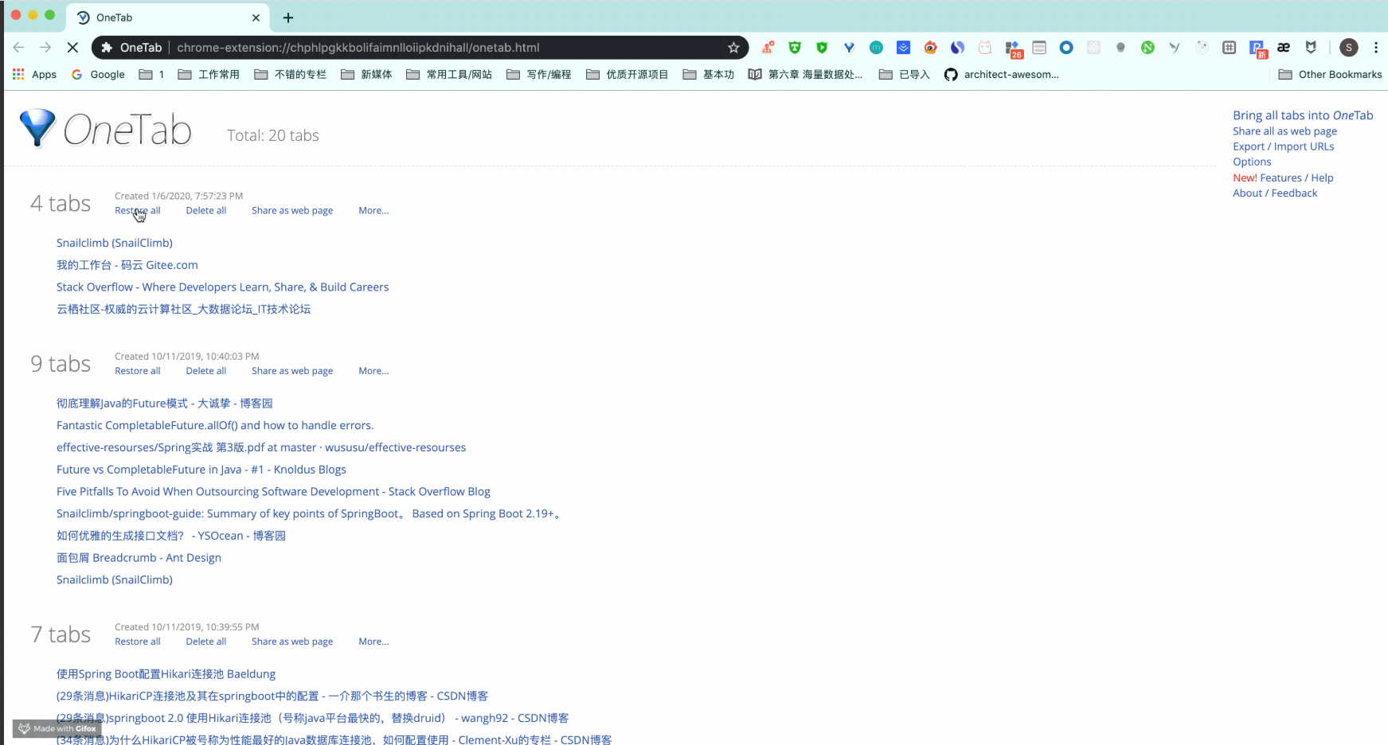The height and width of the screenshot is (745, 1388).
Task: Open the 优质开源项目 bookmark folder
Action: point(627,75)
